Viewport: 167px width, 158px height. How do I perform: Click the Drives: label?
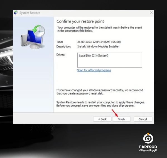[x=61, y=55]
